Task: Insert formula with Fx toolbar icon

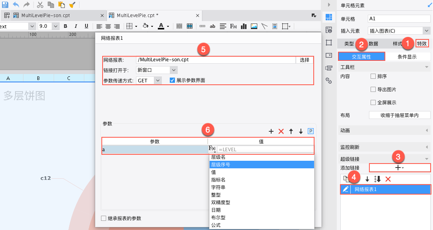Action: [x=233, y=26]
